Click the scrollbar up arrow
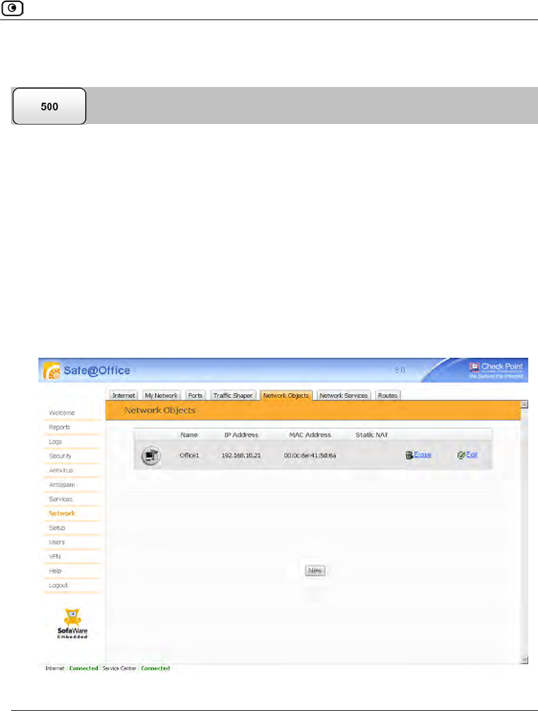This screenshot has height=711, width=538. [x=524, y=405]
